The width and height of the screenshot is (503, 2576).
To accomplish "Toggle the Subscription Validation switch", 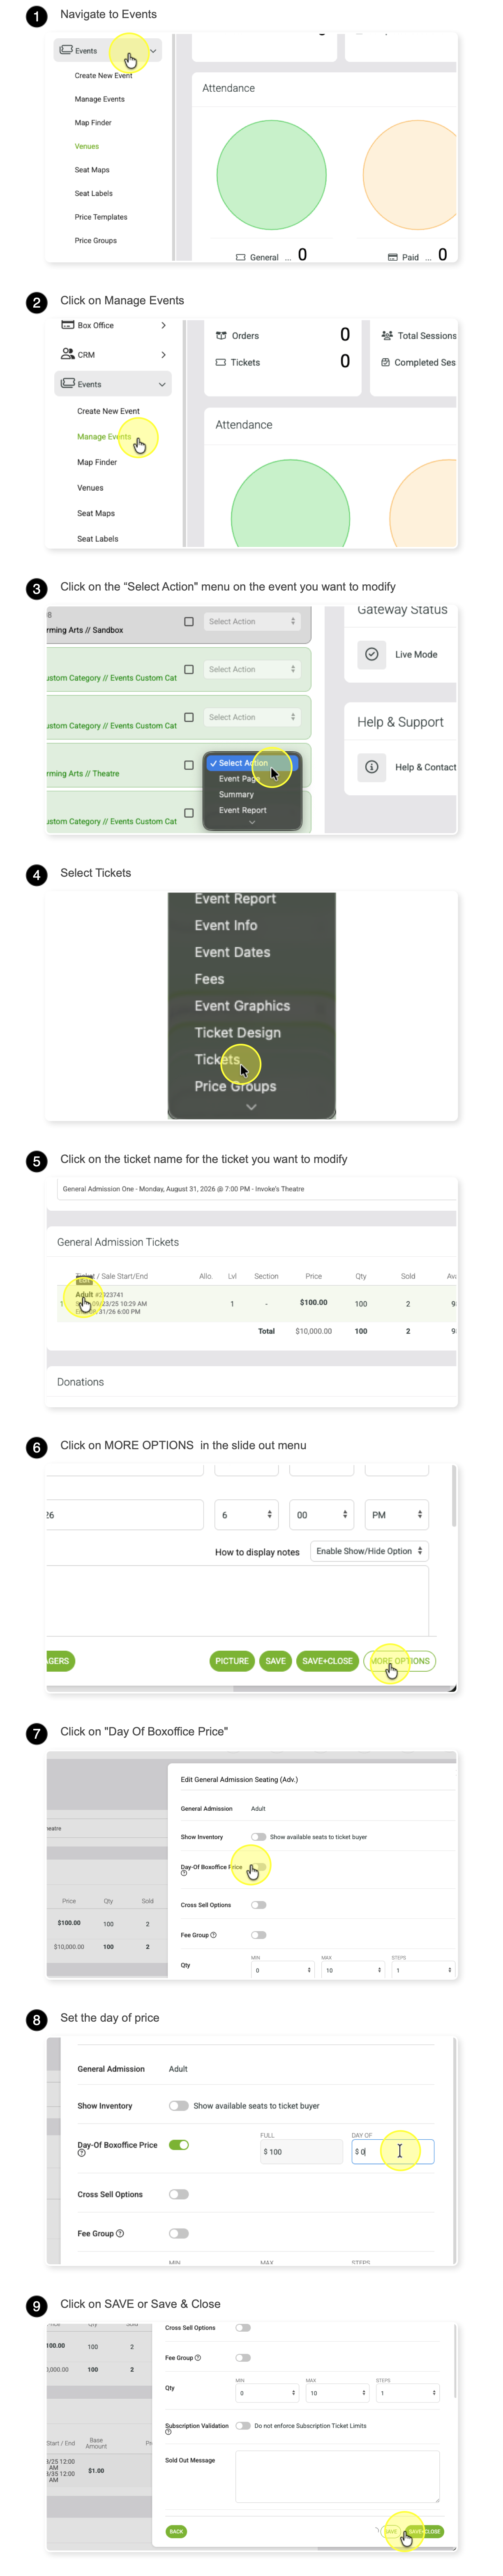I will 243,2425.
